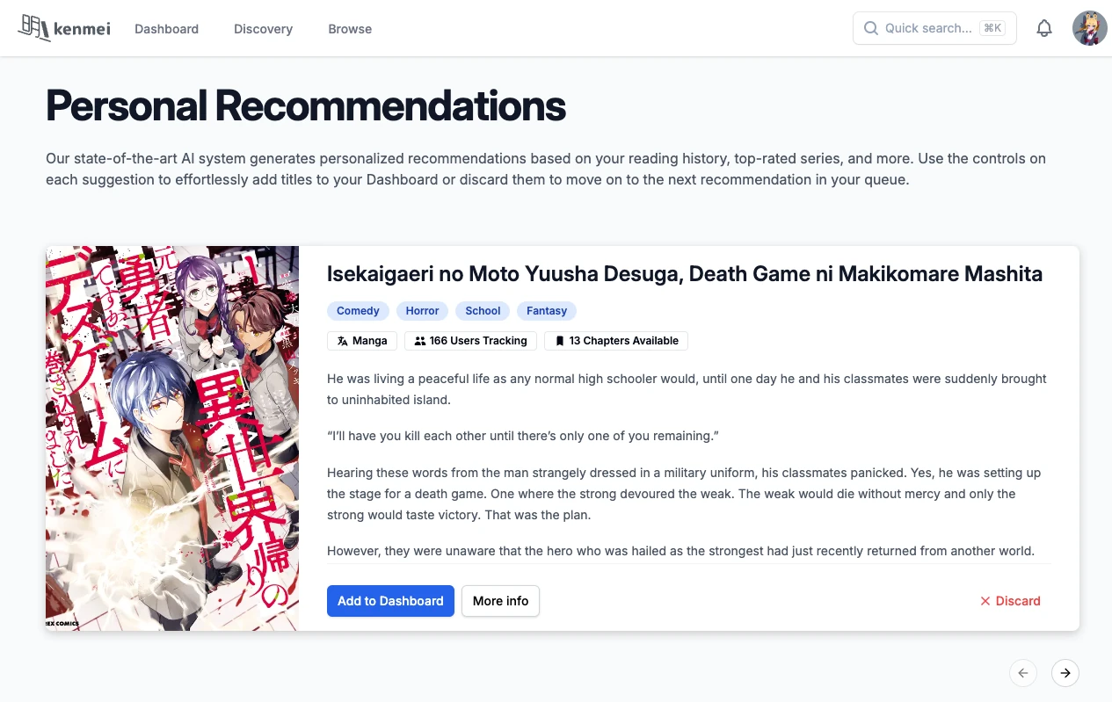This screenshot has width=1112, height=702.
Task: Go to previous recommendation with left arrow
Action: point(1023,673)
